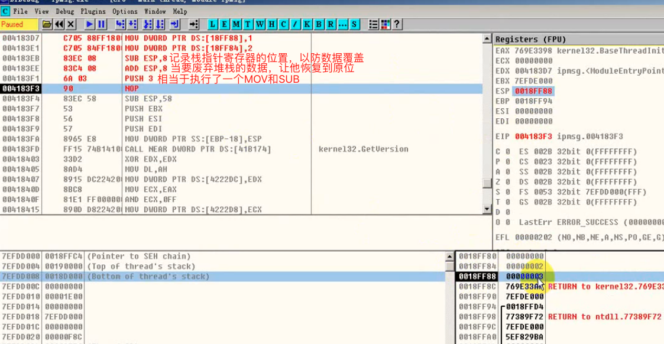Image resolution: width=664 pixels, height=344 pixels.
Task: Show the CPU window with the C toolbar button
Action: coord(284,24)
